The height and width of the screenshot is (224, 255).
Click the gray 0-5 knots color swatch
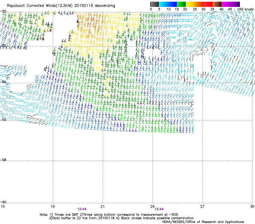click(x=154, y=4)
